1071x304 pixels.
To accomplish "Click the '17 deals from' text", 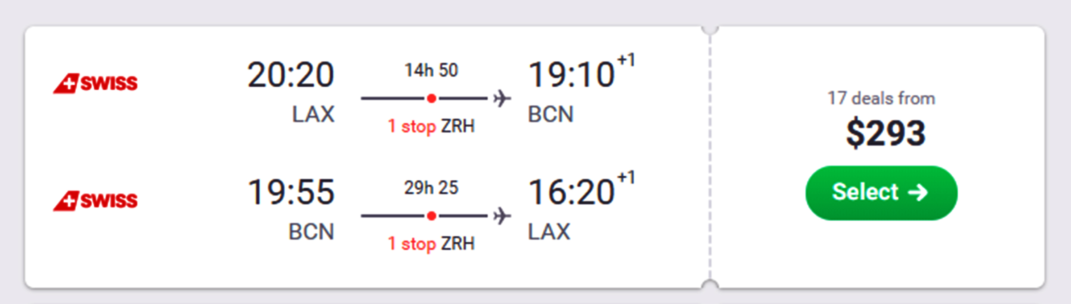I will [881, 98].
